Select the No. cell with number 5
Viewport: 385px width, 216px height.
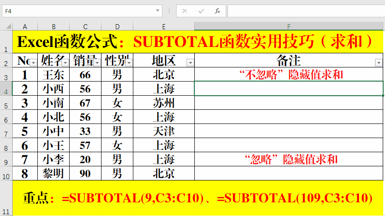25,131
